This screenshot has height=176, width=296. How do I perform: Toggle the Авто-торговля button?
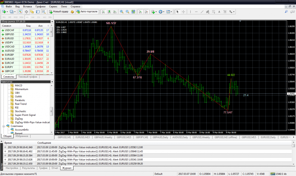[86, 12]
